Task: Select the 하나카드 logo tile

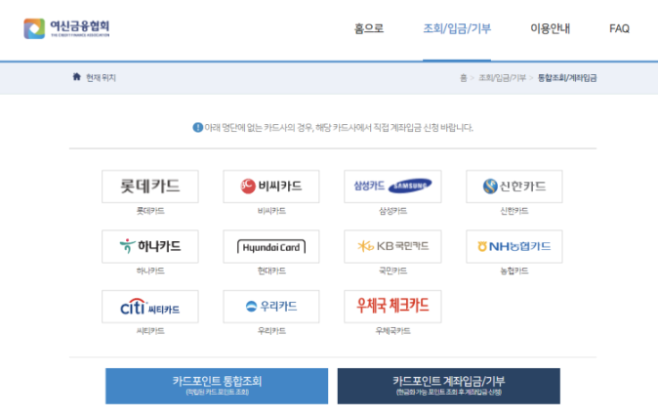Action: (x=150, y=246)
